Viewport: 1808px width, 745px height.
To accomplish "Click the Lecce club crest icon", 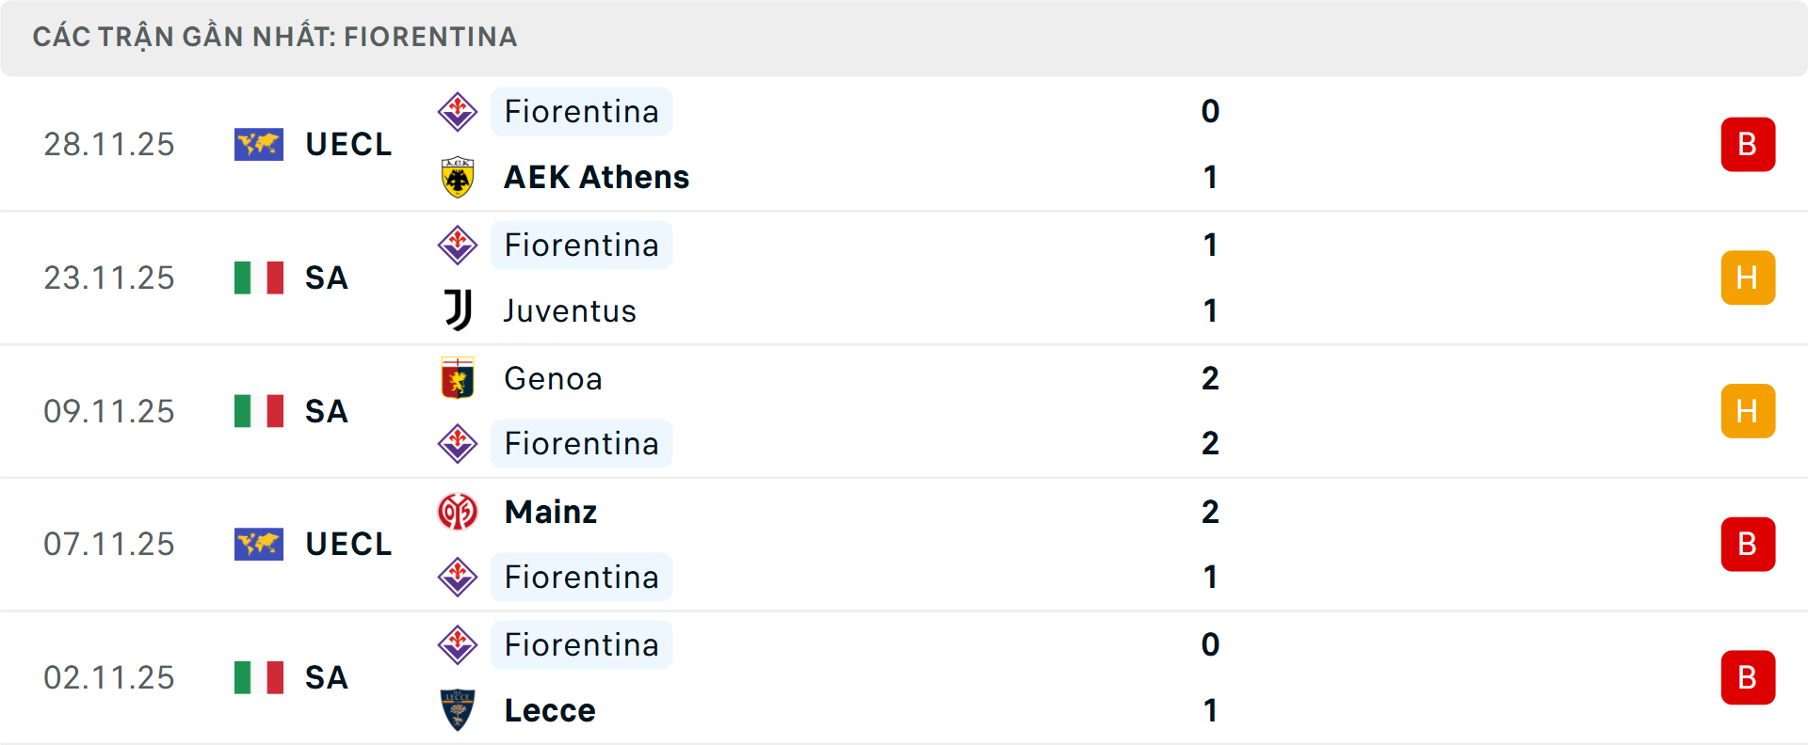I will pos(459,710).
